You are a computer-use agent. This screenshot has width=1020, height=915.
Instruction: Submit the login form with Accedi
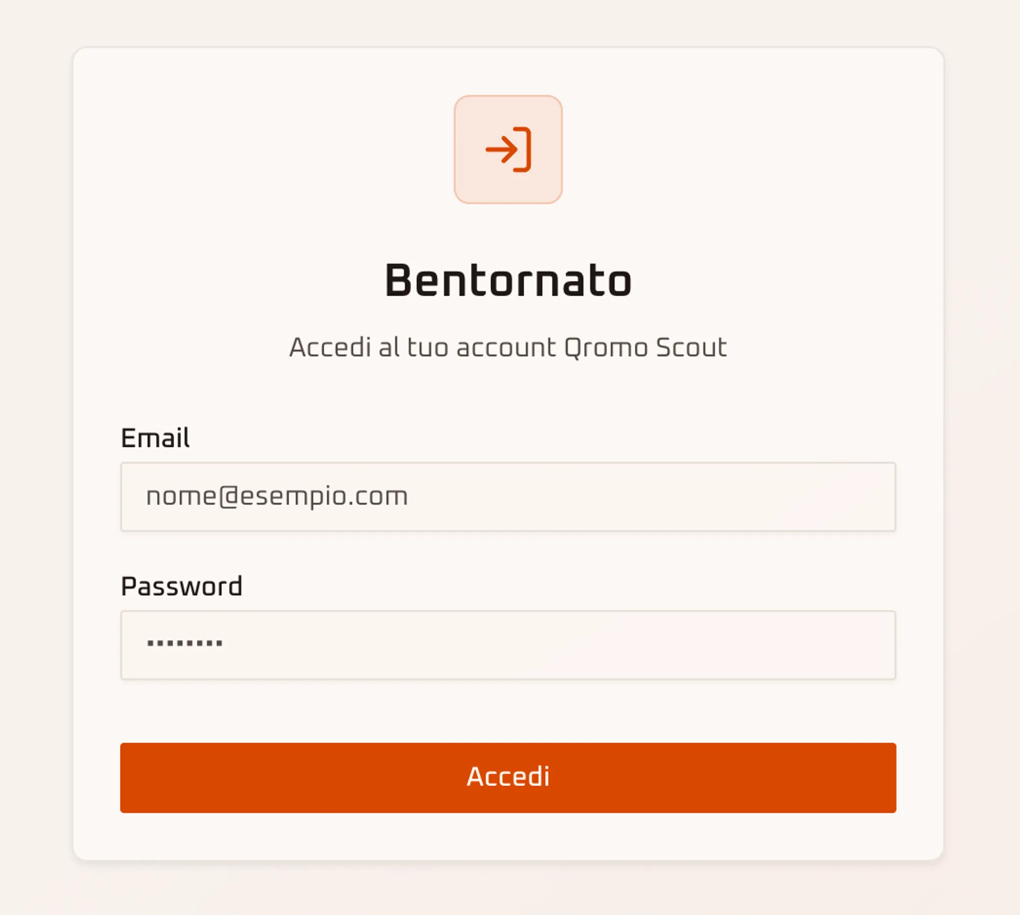pos(508,778)
